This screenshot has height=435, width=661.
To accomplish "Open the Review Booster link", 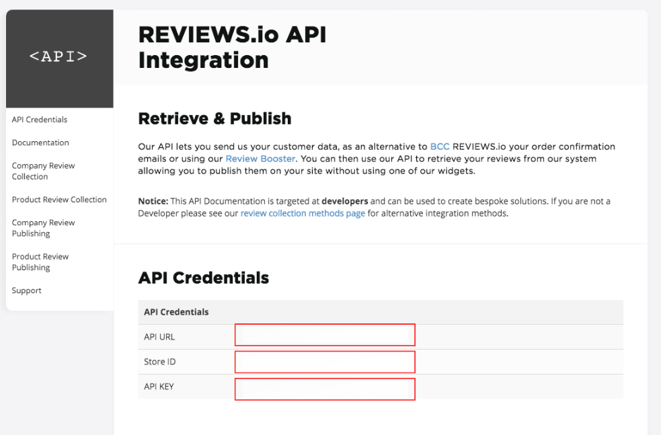I will 260,159.
